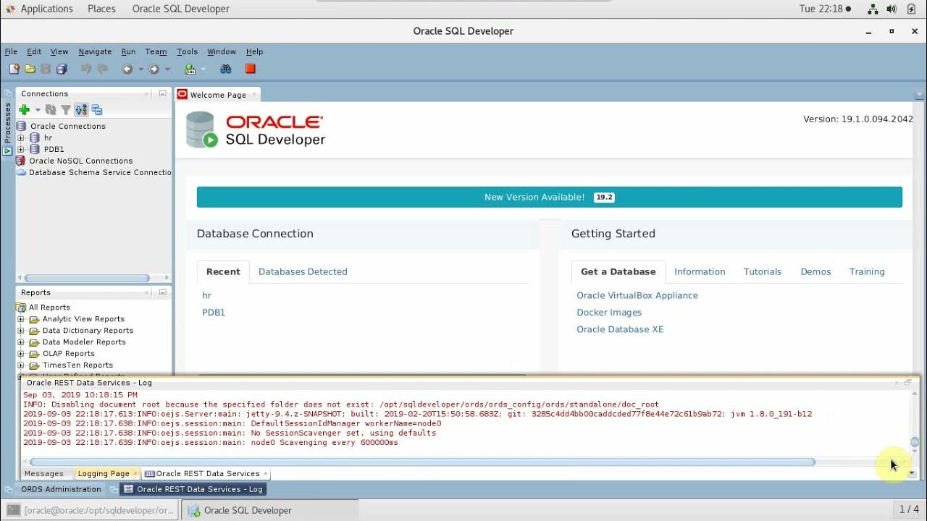Open the Tools menu
Screen dimensions: 927x521
187,51
